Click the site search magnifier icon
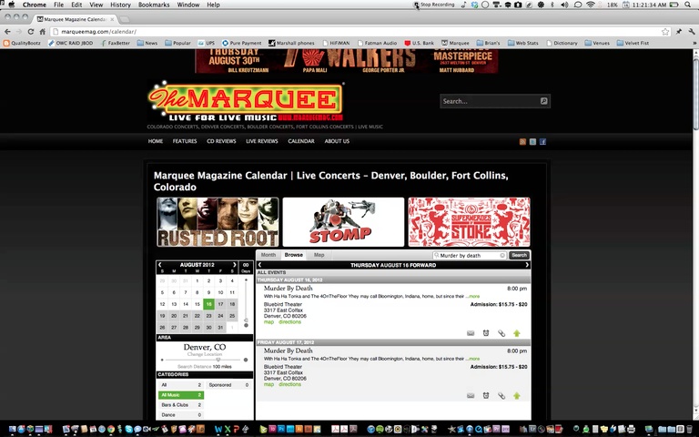The height and width of the screenshot is (437, 699). 544,101
